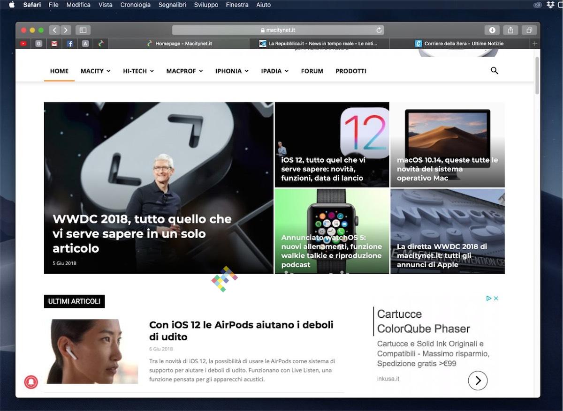Open the pinned Google tab
The width and height of the screenshot is (563, 411).
click(39, 44)
